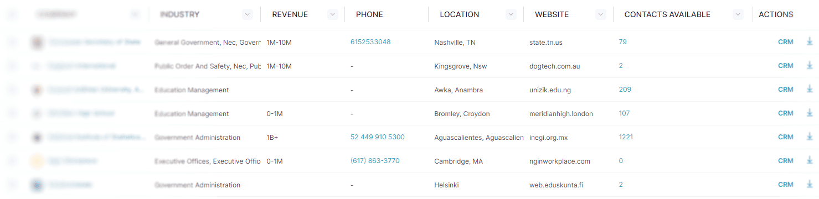Download the inegi.org.mx row
The image size is (819, 199).
tap(809, 137)
